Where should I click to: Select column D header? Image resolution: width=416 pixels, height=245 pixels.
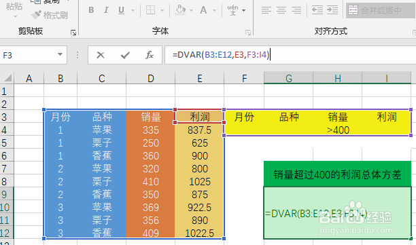(x=151, y=79)
